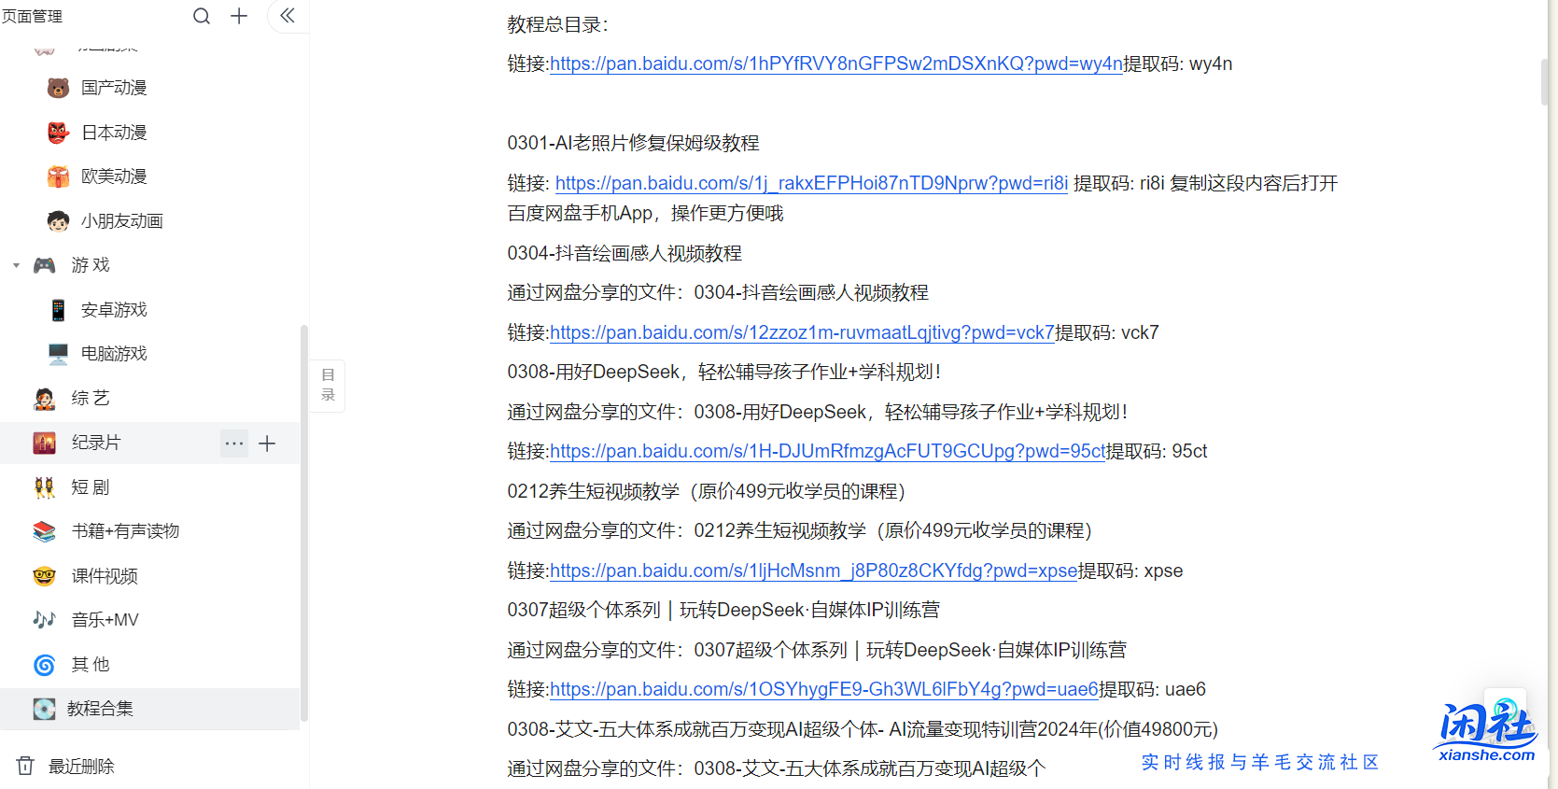Click the heading 0301-AI老照片修复保姆级教程
1558x789 pixels.
pos(633,144)
